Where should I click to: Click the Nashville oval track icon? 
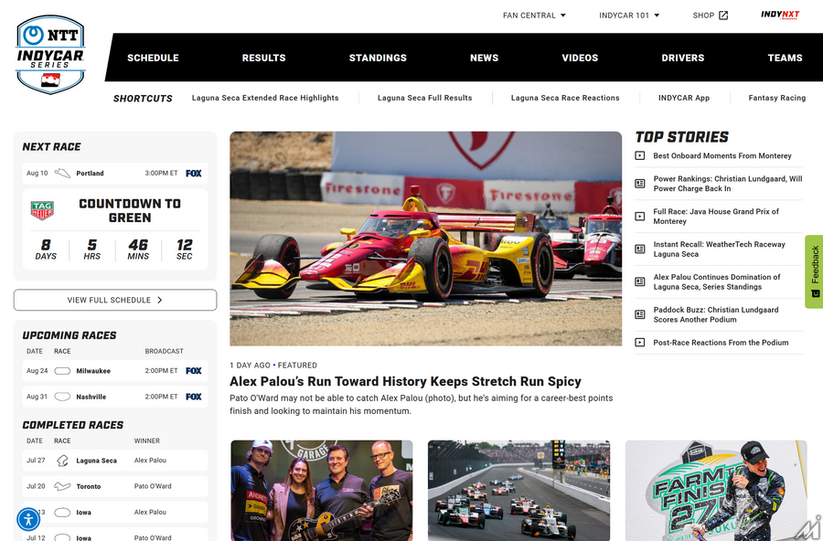pos(62,397)
